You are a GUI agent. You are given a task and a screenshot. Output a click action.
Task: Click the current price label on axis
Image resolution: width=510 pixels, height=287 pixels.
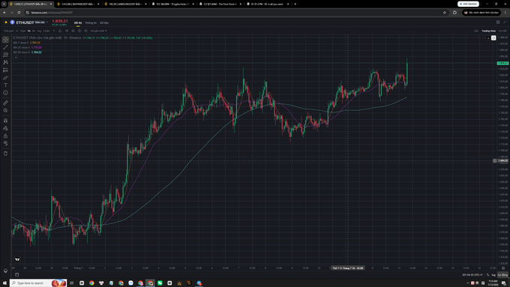(502, 63)
